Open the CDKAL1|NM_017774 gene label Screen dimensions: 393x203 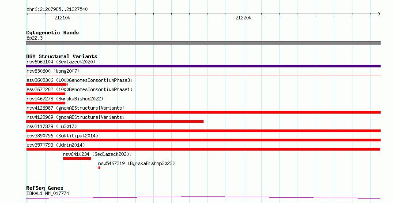tap(48, 193)
